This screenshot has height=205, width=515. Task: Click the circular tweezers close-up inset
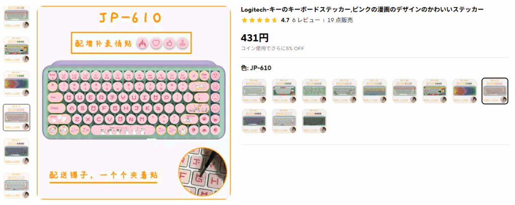pyautogui.click(x=203, y=171)
